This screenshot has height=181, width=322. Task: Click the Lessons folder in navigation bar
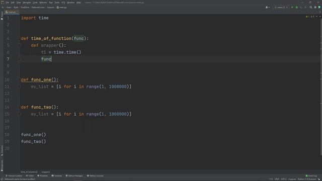click(x=50, y=7)
